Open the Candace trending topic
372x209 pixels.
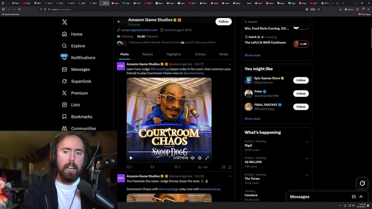[x=251, y=195]
